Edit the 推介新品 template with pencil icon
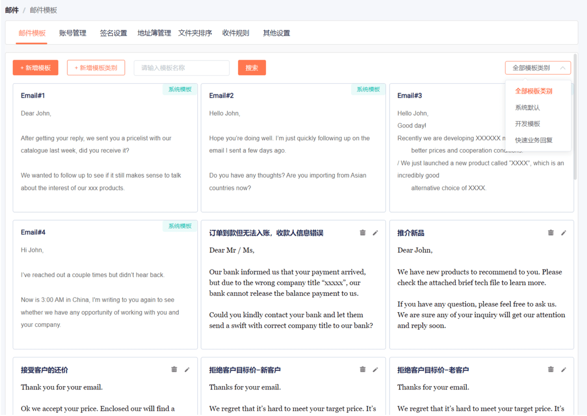The image size is (587, 416). click(x=563, y=233)
